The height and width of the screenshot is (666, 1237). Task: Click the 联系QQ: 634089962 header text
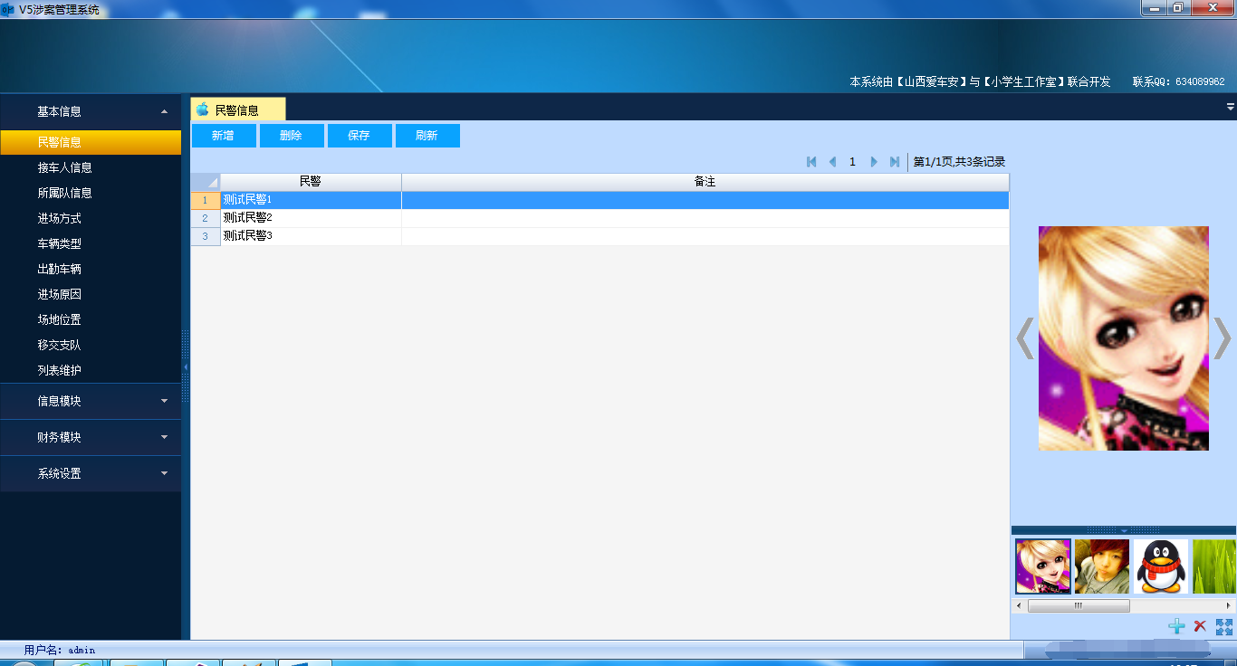(x=1178, y=81)
